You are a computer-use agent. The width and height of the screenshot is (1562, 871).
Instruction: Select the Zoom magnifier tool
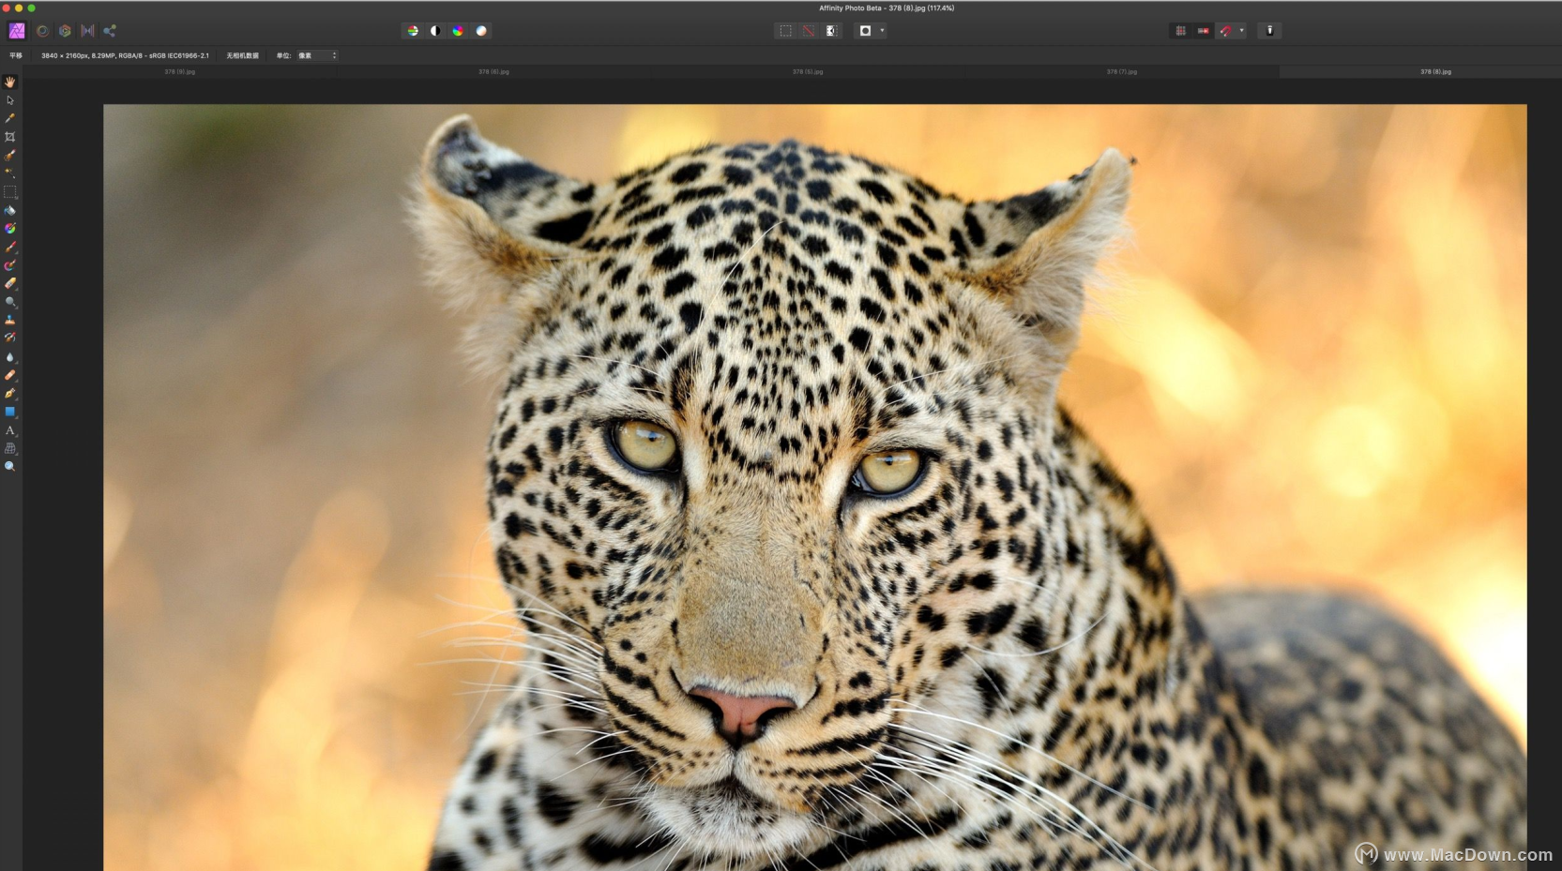point(10,466)
